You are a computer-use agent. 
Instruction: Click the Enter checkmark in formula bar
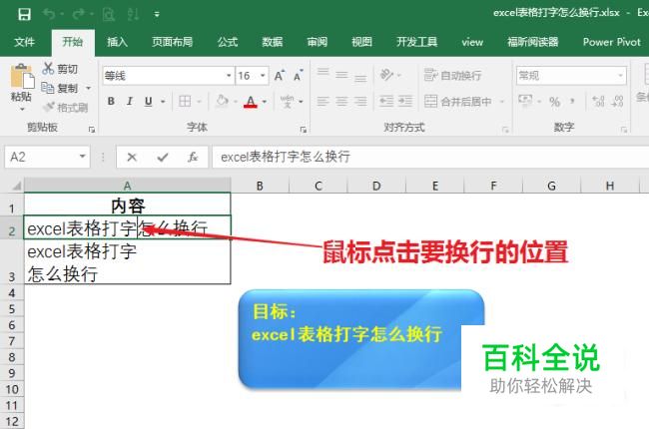pyautogui.click(x=163, y=158)
